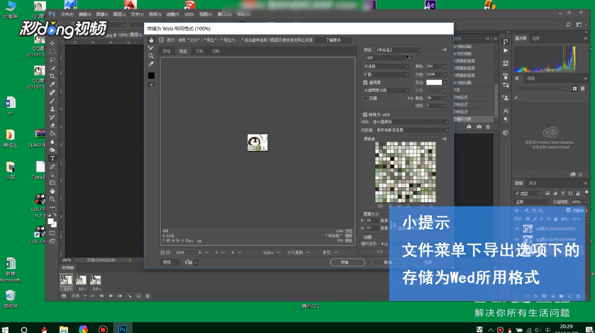Viewport: 595px width, 333px height.
Task: Select the Healing Brush tool
Action: [52, 93]
